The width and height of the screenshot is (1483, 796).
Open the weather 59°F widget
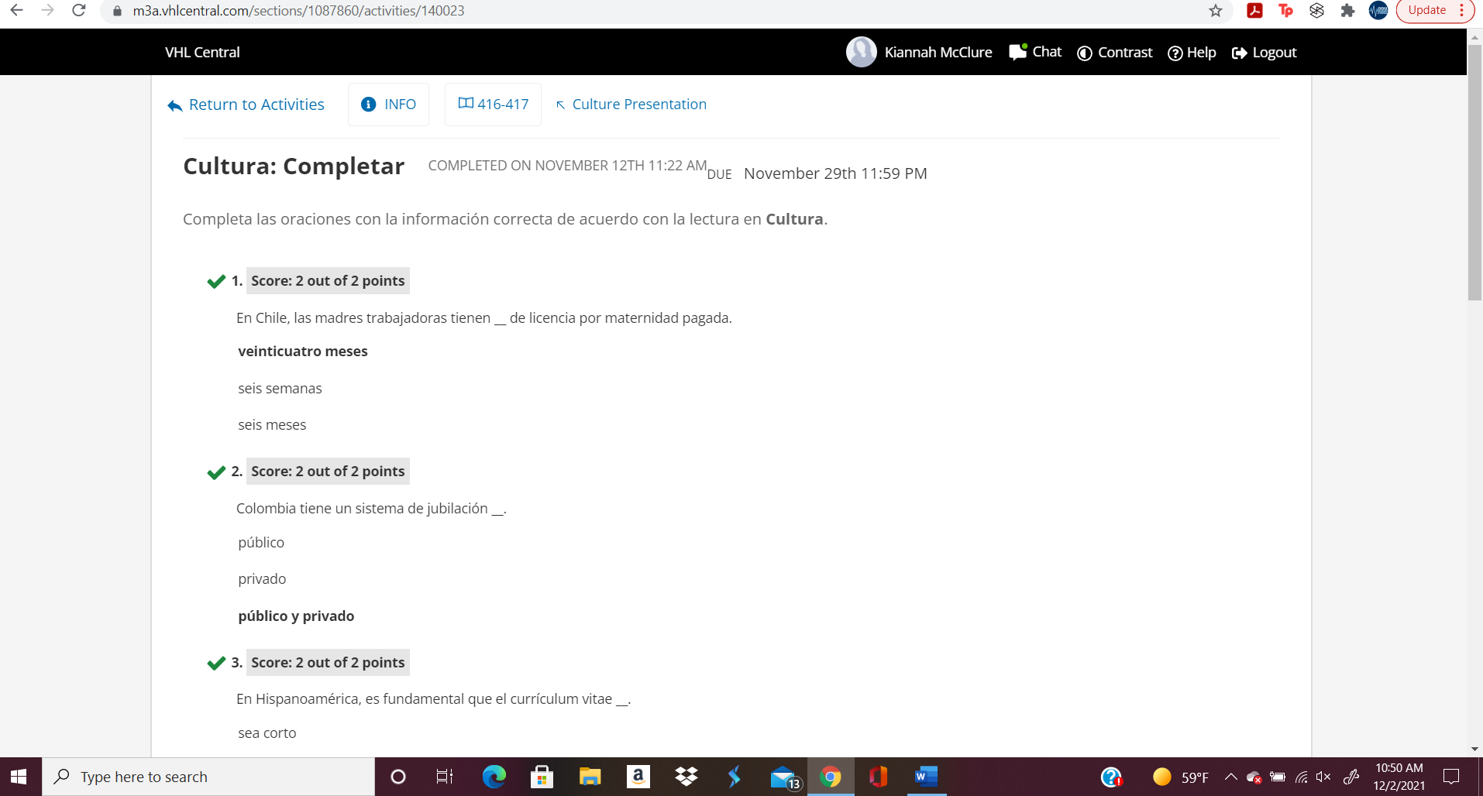[x=1180, y=777]
